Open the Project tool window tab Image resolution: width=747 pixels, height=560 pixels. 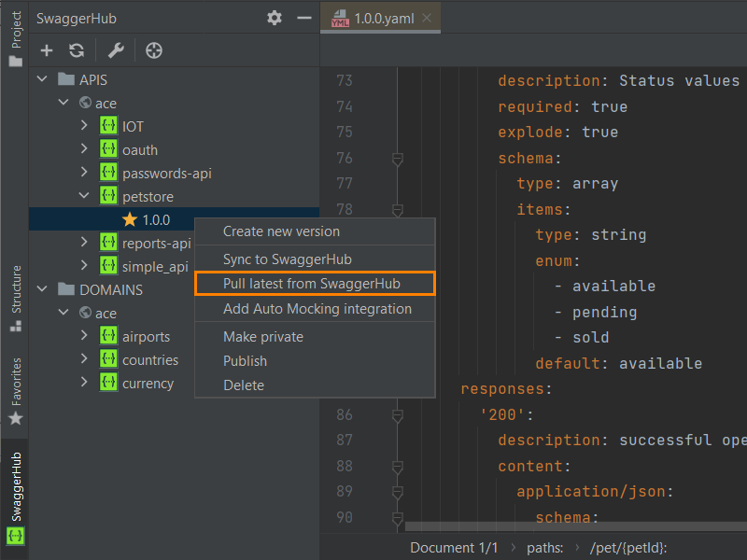coord(15,37)
